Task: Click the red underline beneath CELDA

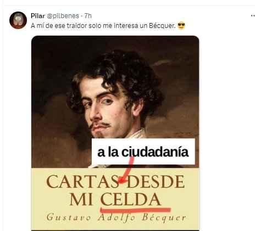Action: (x=136, y=210)
